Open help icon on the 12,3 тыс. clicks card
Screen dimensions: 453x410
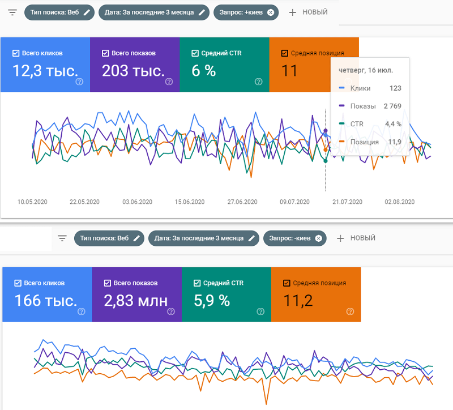pos(79,82)
